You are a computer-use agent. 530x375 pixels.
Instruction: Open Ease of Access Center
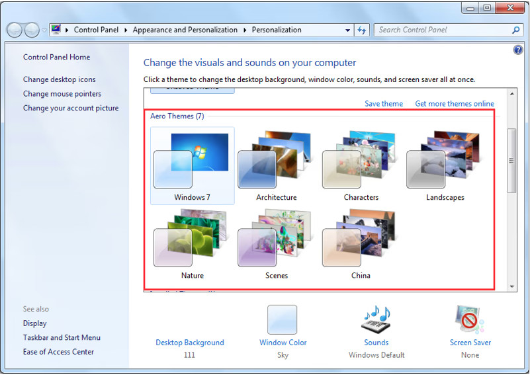click(x=58, y=352)
